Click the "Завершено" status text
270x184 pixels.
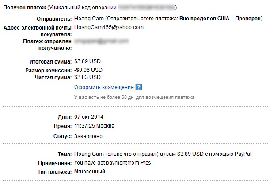[x=89, y=137]
